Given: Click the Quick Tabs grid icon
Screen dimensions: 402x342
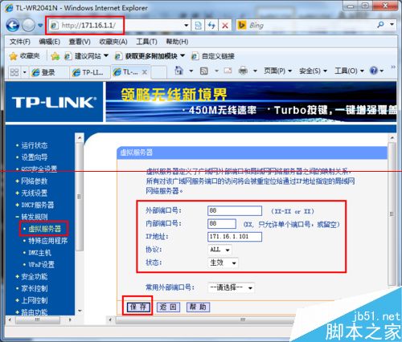Looking at the screenshot, I should tap(14, 72).
